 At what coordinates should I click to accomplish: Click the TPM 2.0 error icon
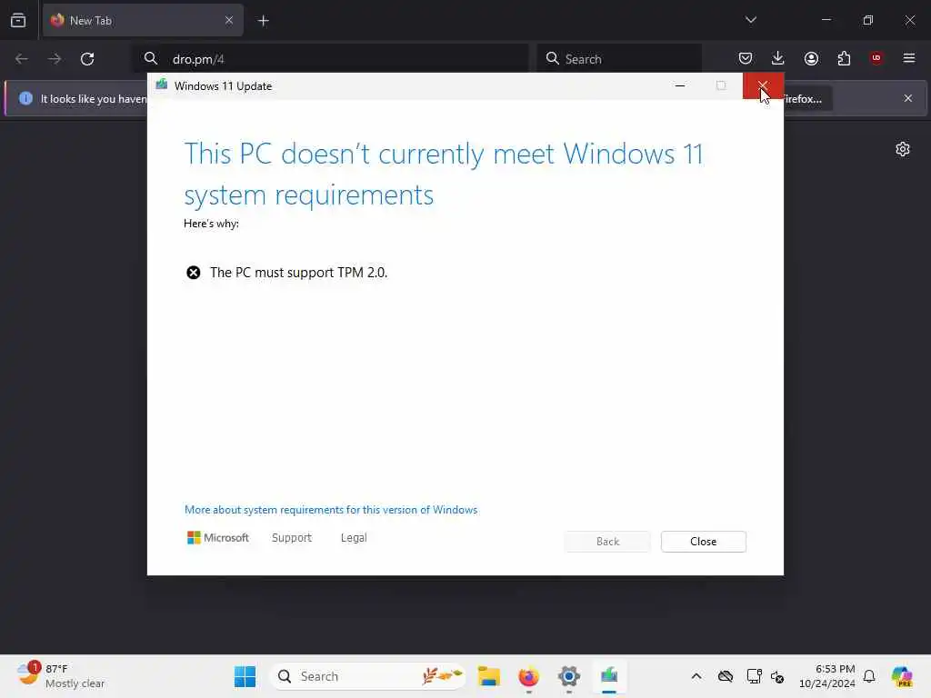click(194, 273)
